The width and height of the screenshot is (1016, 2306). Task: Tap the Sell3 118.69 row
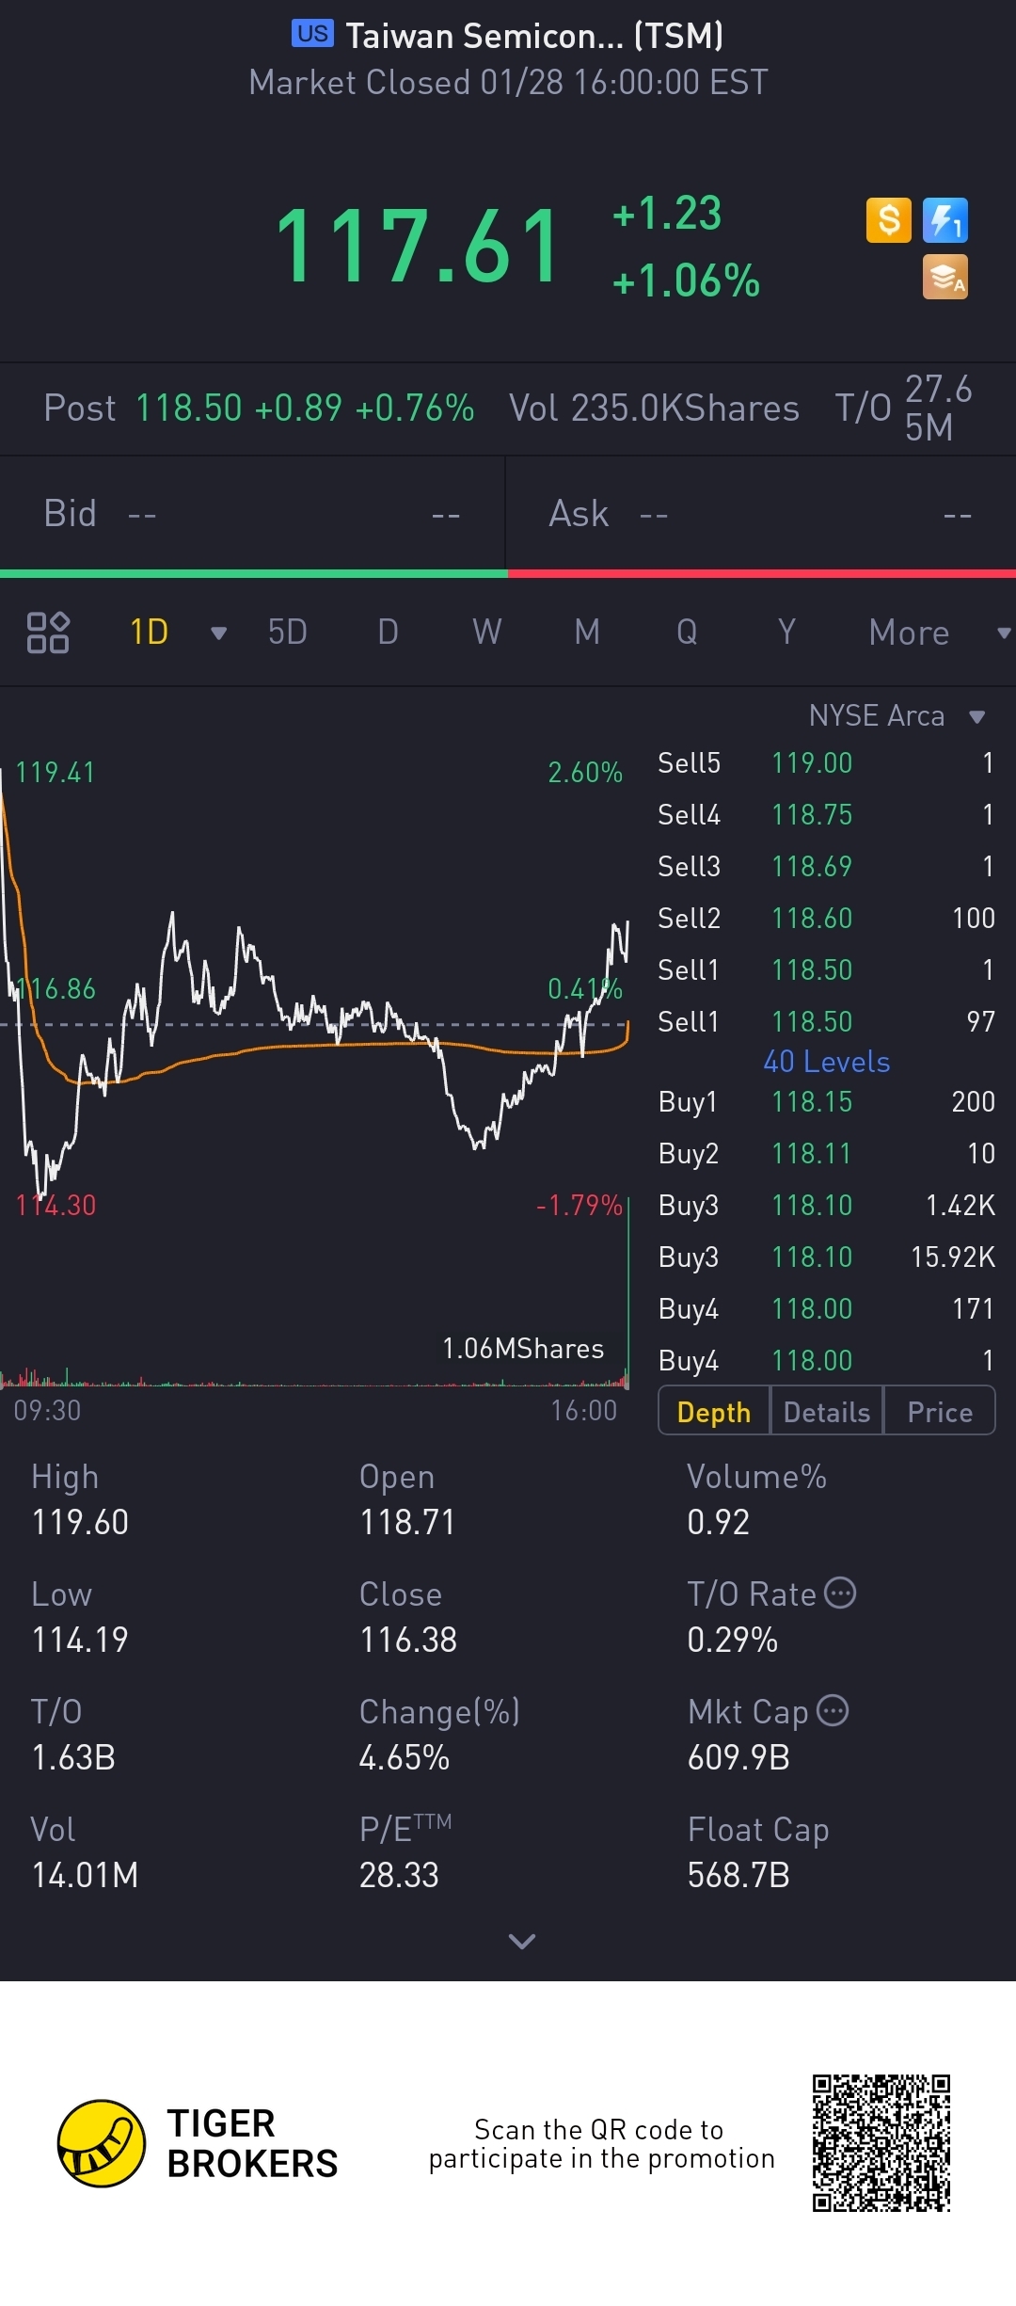[x=827, y=866]
